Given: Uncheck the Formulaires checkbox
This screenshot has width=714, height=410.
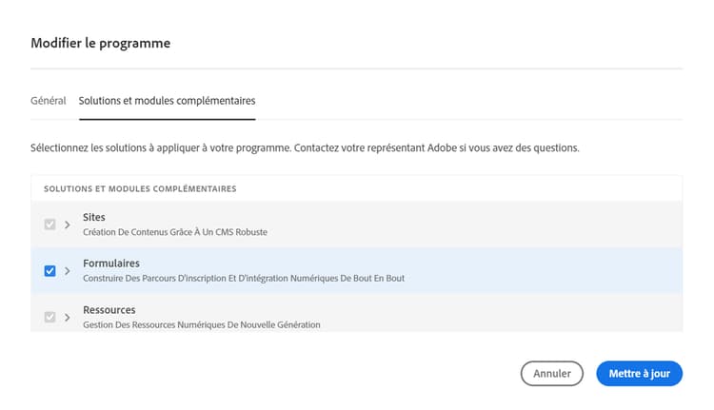Looking at the screenshot, I should [x=50, y=270].
